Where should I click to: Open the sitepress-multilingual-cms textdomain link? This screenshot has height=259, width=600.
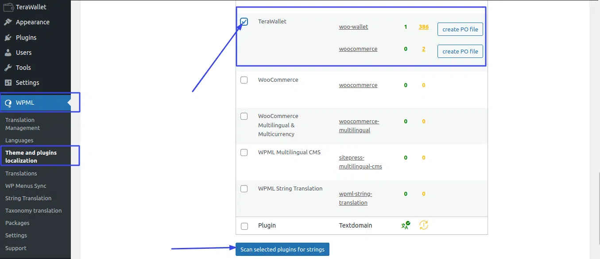(x=360, y=162)
